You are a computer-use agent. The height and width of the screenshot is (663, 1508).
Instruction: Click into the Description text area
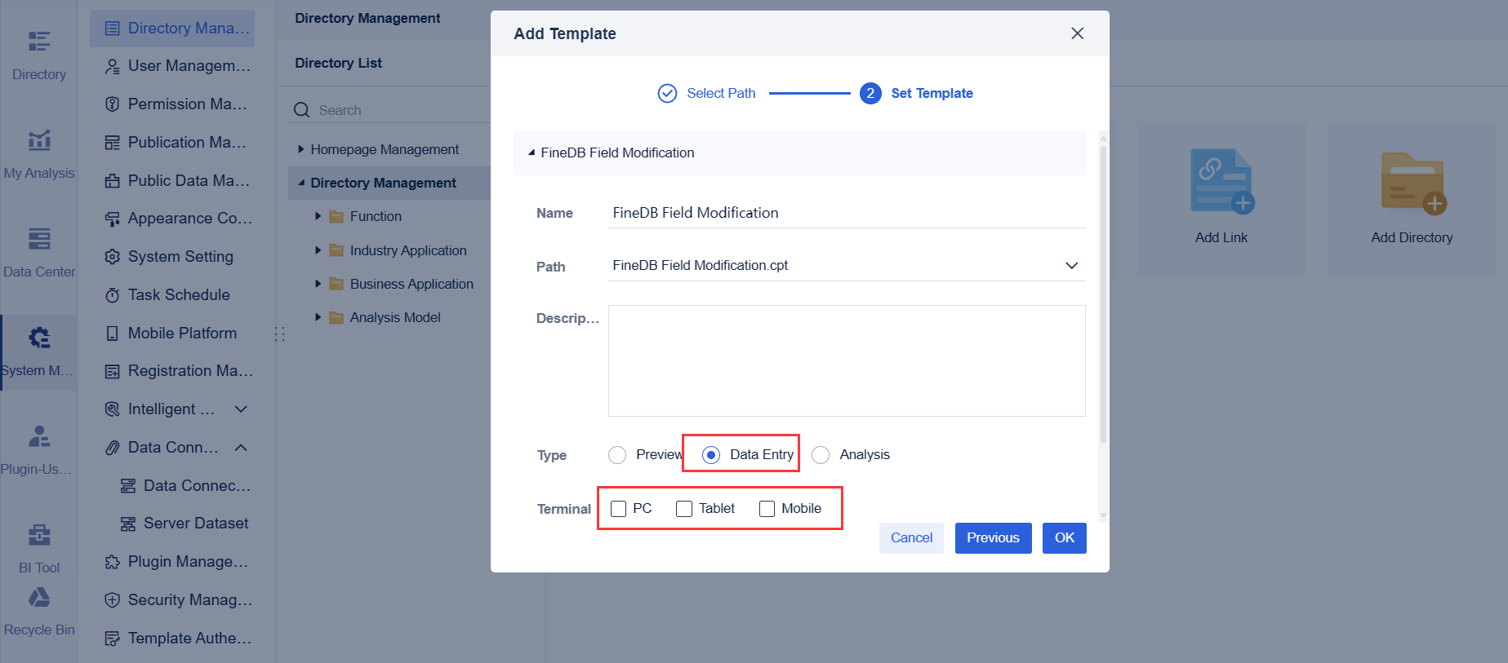tap(847, 360)
